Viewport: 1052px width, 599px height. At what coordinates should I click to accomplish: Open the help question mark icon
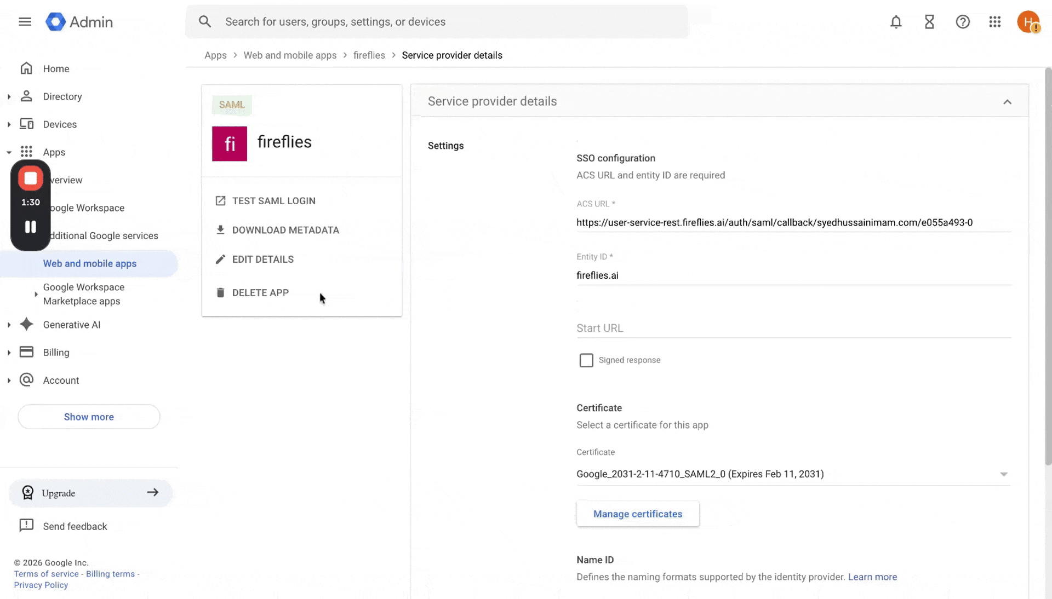pyautogui.click(x=963, y=22)
